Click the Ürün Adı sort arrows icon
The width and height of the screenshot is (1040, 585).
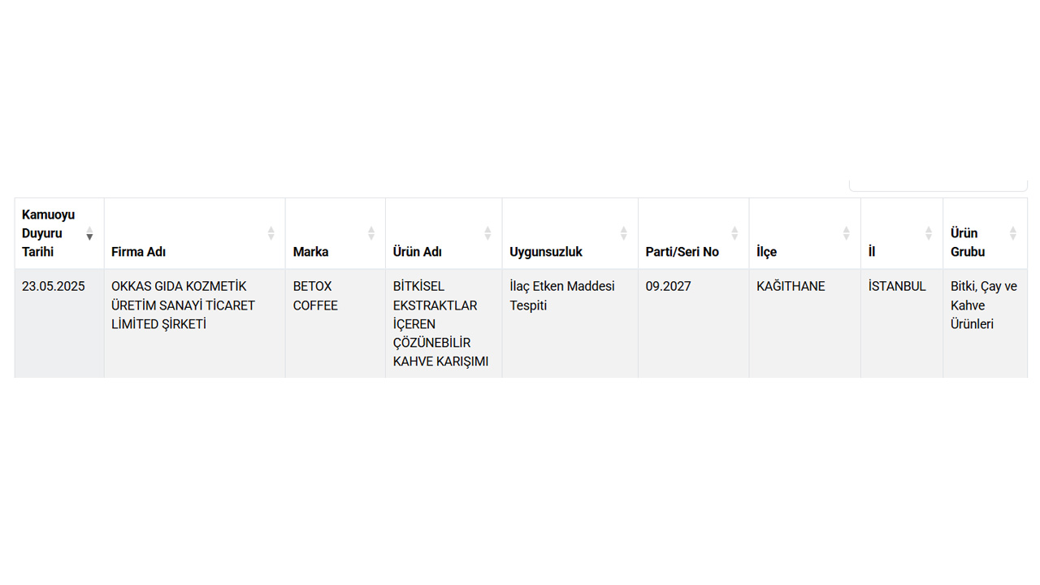pyautogui.click(x=487, y=233)
